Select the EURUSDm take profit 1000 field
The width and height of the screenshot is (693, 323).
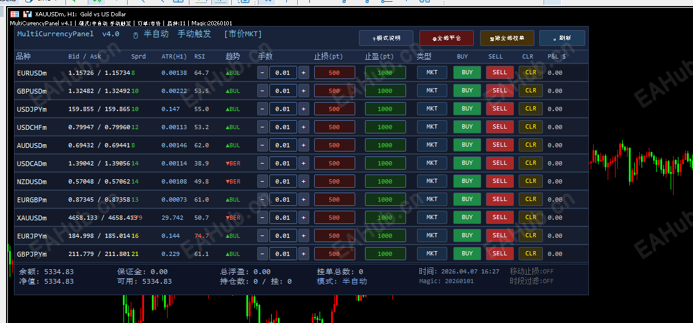pos(386,72)
